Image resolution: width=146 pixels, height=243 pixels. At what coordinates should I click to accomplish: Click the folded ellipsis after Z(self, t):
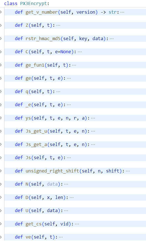click(x=58, y=25)
